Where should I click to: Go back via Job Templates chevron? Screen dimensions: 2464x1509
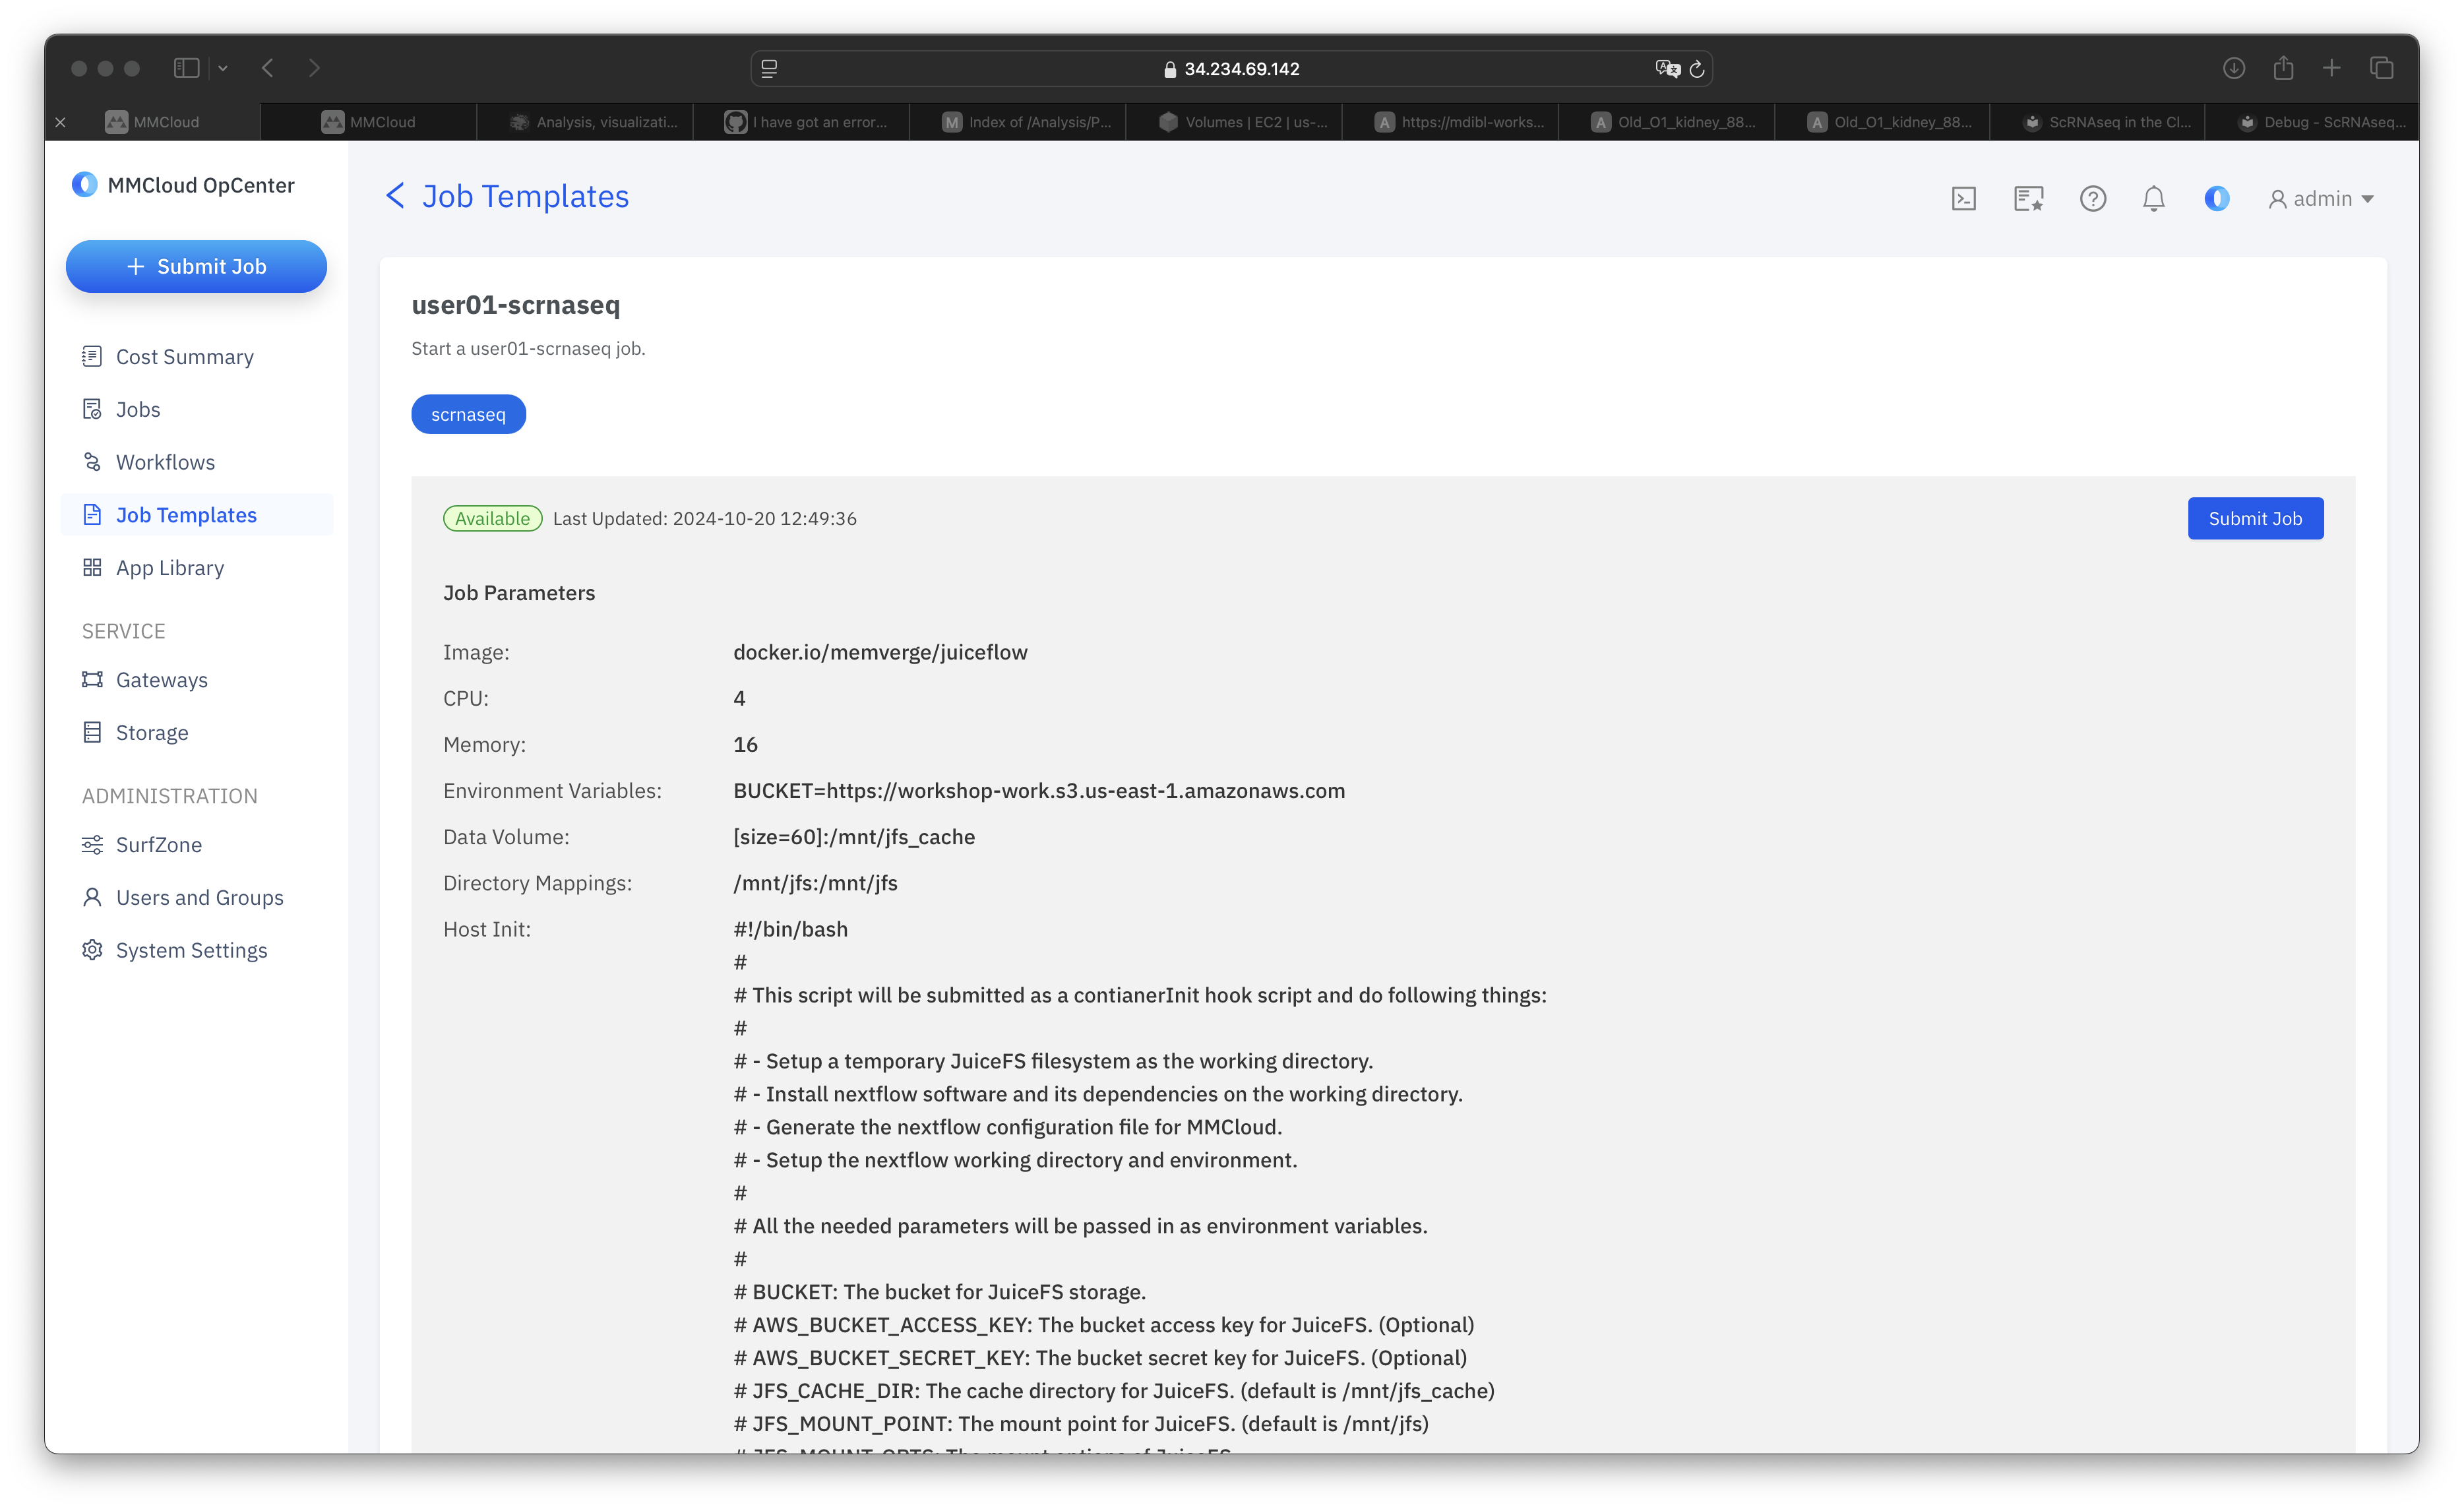pyautogui.click(x=396, y=196)
